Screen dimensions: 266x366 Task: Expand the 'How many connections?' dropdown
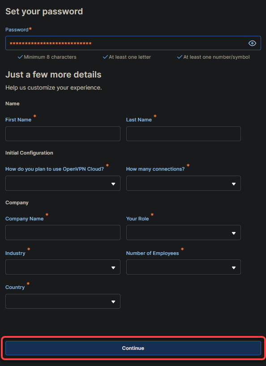tap(184, 183)
